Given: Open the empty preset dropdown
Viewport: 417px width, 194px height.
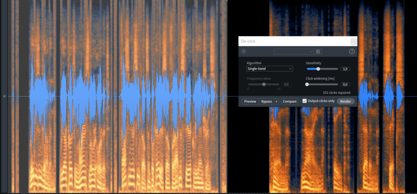Looking at the screenshot, I should 294,52.
